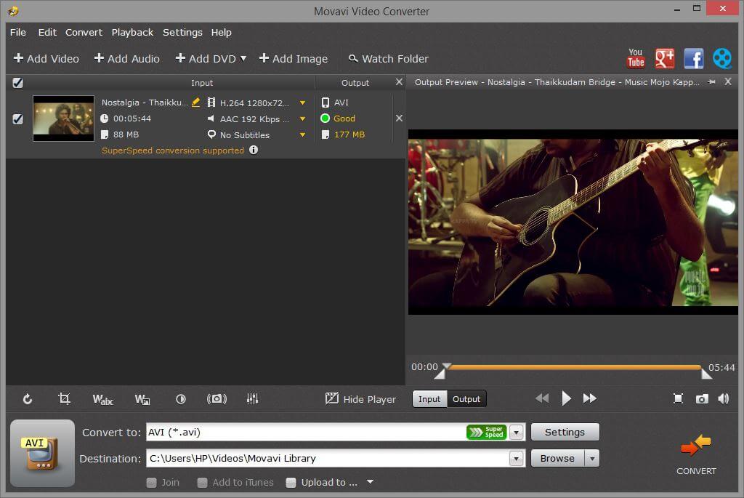Screen dimensions: 744x498
Task: Click the orange playback timeline bar
Action: 574,367
